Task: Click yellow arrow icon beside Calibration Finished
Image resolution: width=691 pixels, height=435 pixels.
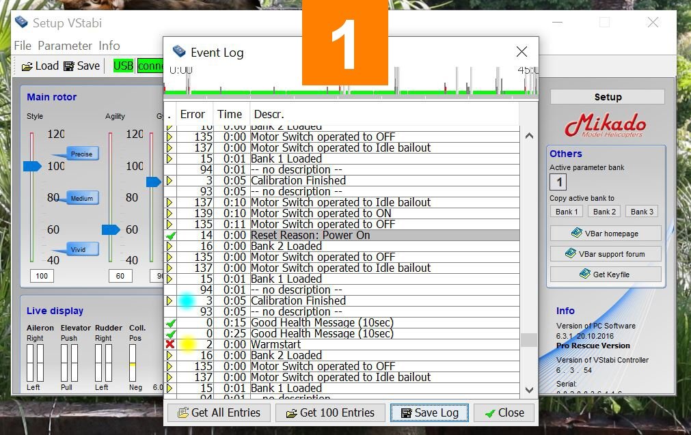Action: coord(170,180)
